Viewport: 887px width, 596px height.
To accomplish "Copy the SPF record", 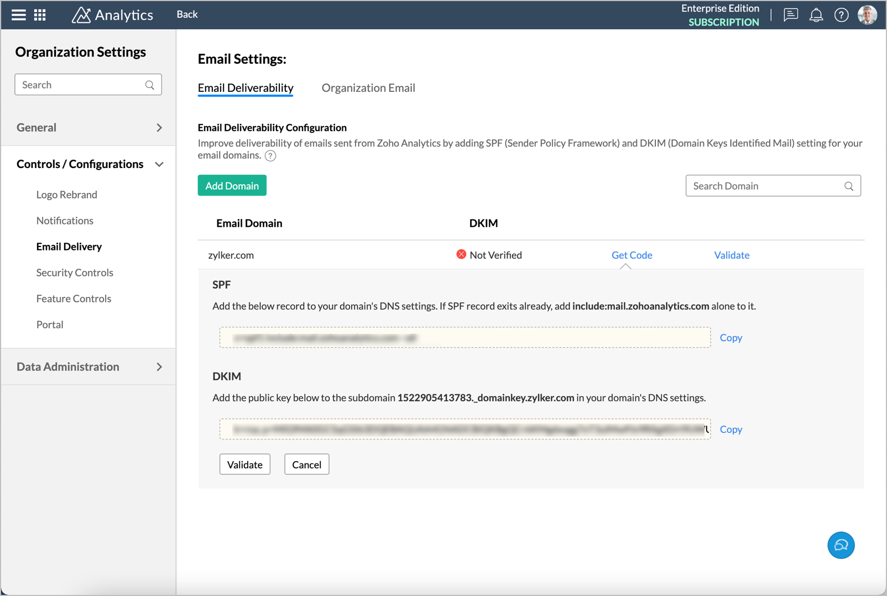I will click(731, 338).
